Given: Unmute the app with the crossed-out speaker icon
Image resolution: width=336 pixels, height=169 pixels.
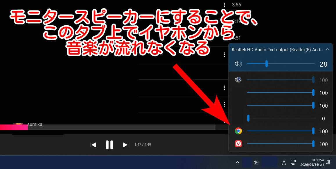Looking at the screenshot, I should [x=238, y=79].
